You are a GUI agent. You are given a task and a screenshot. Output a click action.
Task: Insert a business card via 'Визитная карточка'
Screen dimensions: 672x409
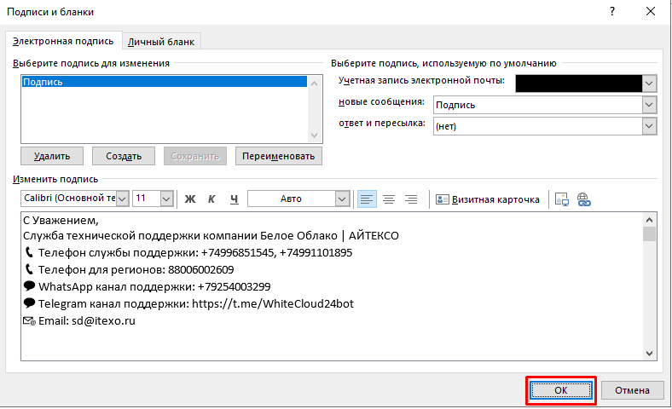coord(488,199)
